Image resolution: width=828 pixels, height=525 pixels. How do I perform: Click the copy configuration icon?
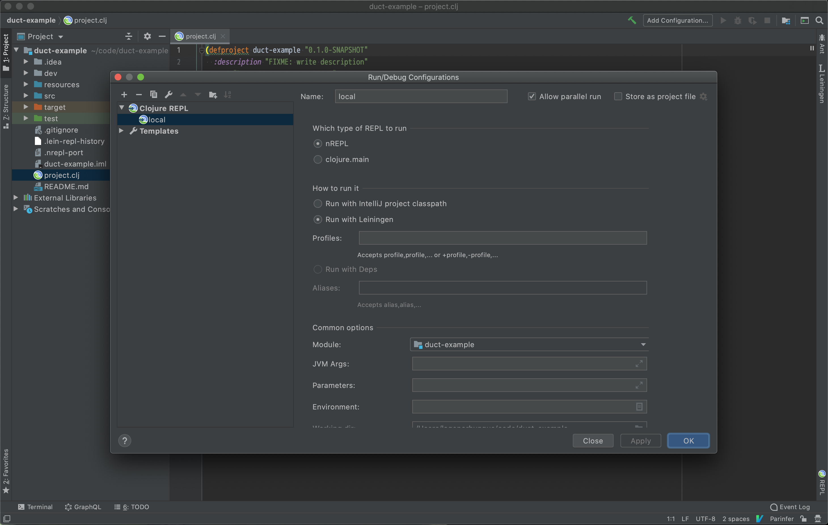click(154, 94)
